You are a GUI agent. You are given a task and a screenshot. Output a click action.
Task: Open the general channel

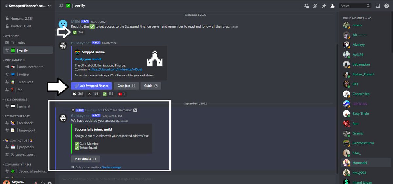coord(28,106)
